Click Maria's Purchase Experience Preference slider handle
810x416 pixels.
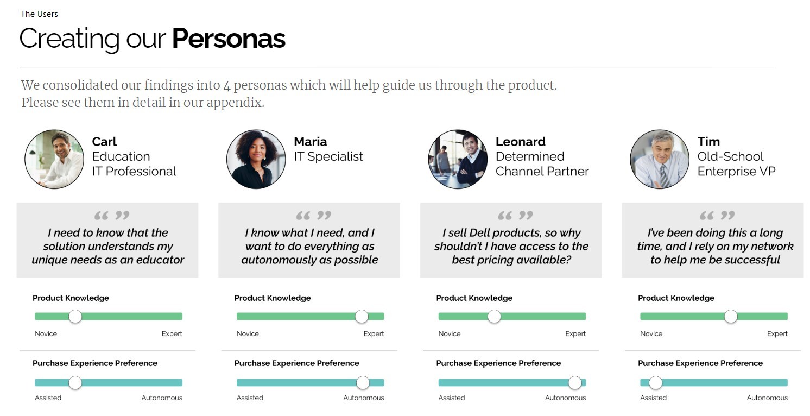(363, 383)
